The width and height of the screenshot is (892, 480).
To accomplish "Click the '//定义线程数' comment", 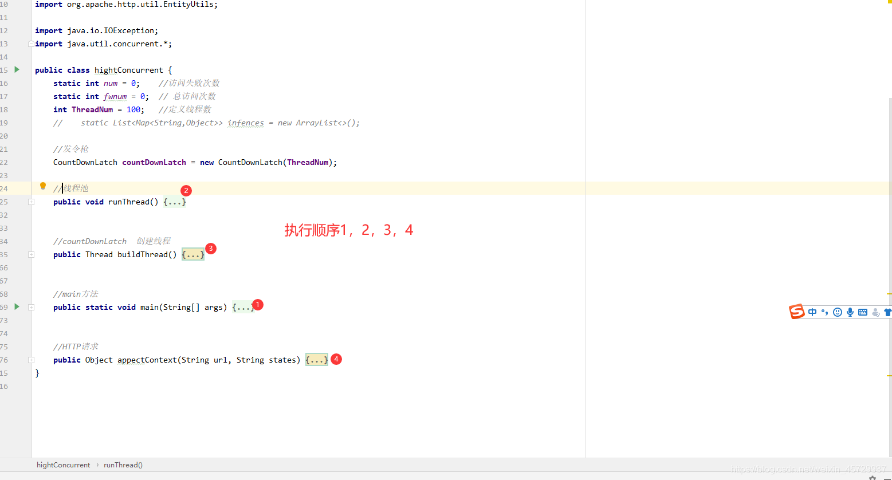I will [x=185, y=109].
